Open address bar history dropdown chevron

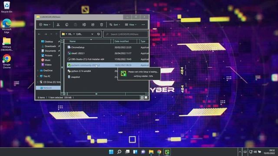tap(92, 34)
